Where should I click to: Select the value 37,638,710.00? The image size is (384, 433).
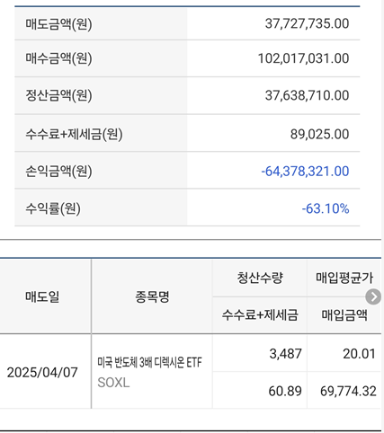coord(307,95)
